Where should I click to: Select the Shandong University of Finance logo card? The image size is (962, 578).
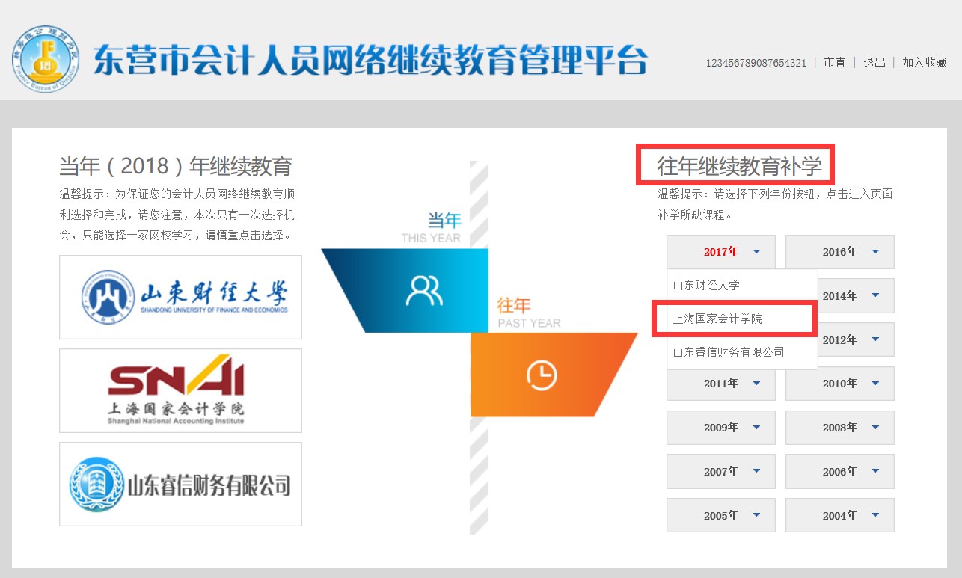coord(181,297)
